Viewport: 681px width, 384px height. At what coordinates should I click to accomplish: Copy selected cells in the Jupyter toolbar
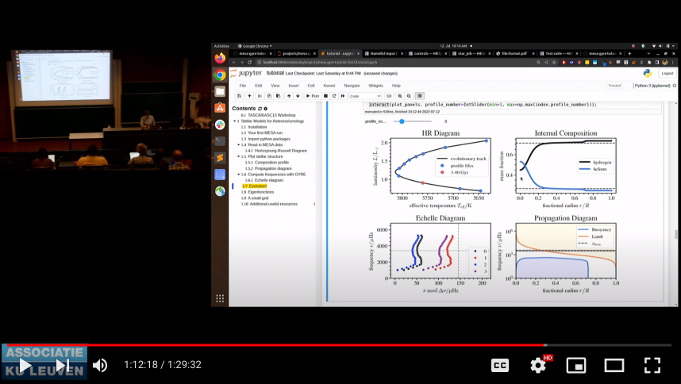pos(269,96)
